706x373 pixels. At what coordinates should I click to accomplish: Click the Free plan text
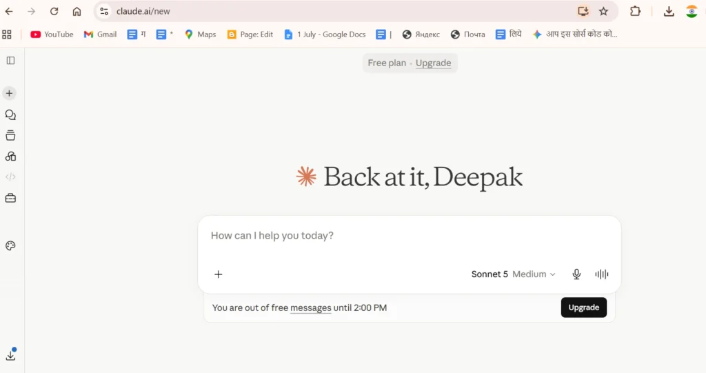pyautogui.click(x=387, y=63)
